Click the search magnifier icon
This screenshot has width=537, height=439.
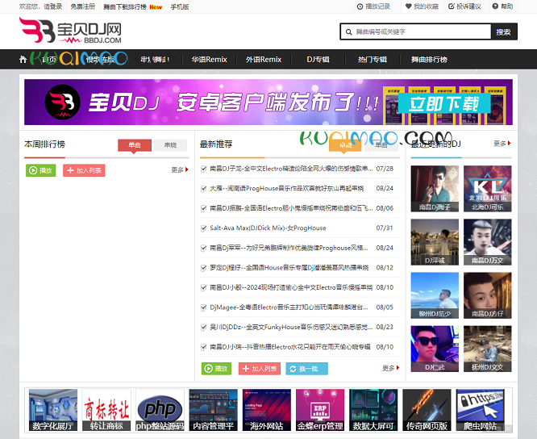[348, 31]
